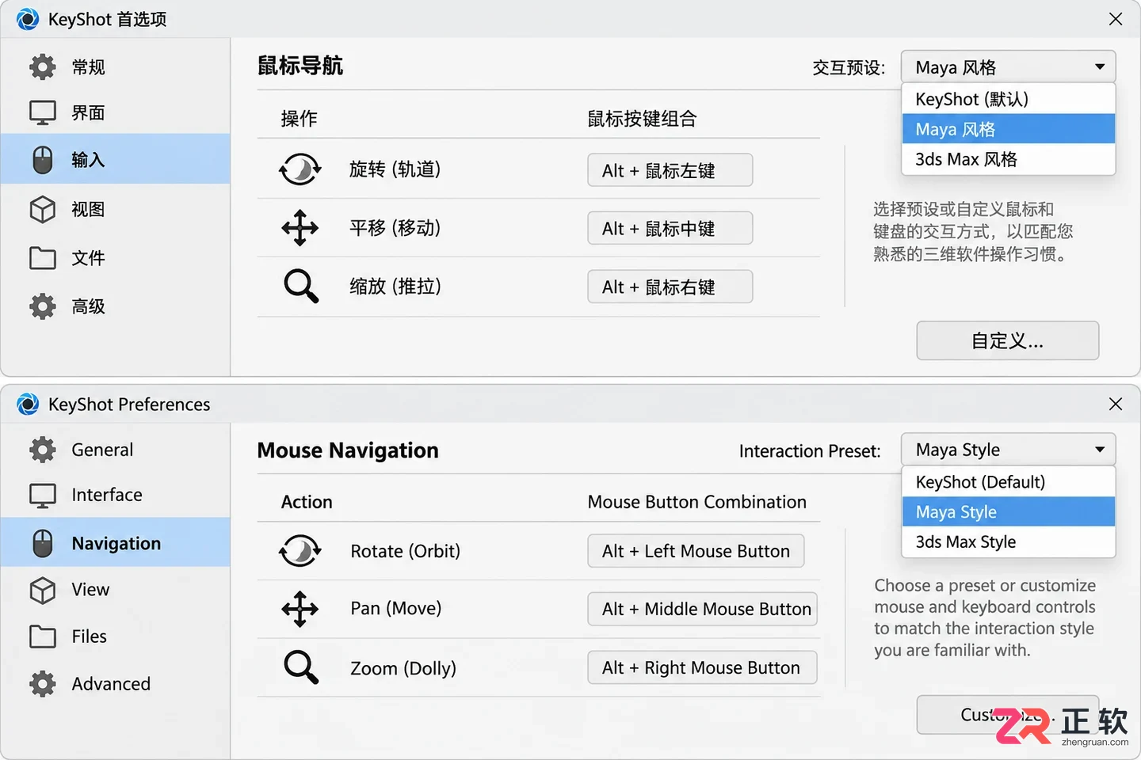Viewport: 1141px width, 760px height.
Task: Select the 视图 cube icon in sidebar
Action: (x=43, y=210)
